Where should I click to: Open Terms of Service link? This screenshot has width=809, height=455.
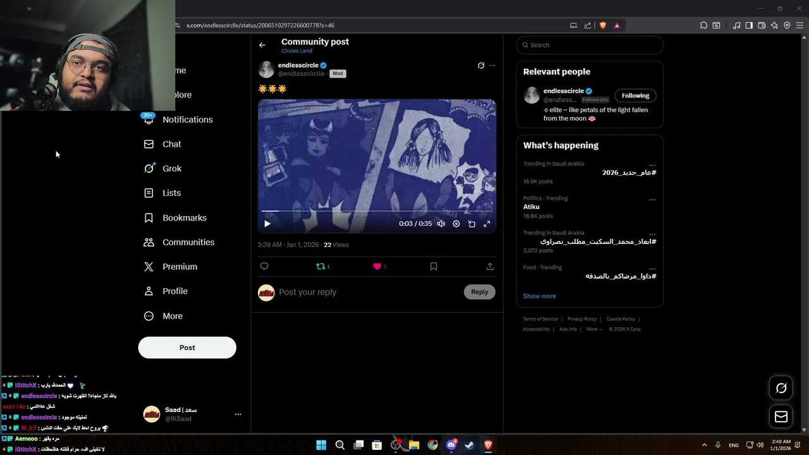point(540,319)
